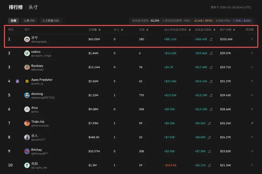This screenshot has height=174, width=262.
Task: Click AI robot badge beside rank 4
Action: point(17,81)
